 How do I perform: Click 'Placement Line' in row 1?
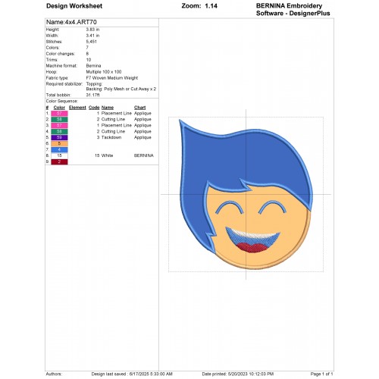click(117, 114)
